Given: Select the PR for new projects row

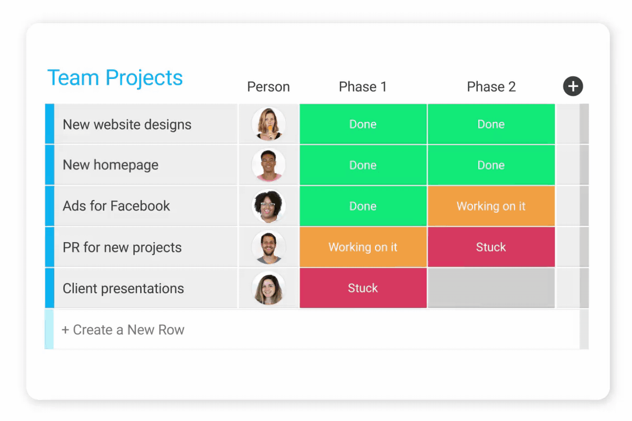Looking at the screenshot, I should [122, 247].
